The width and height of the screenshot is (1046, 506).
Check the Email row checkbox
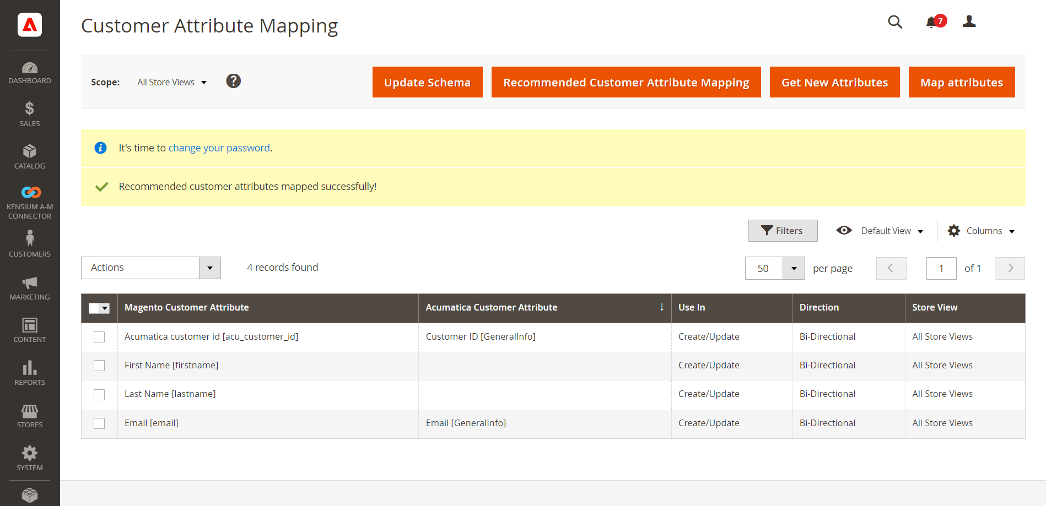tap(99, 423)
